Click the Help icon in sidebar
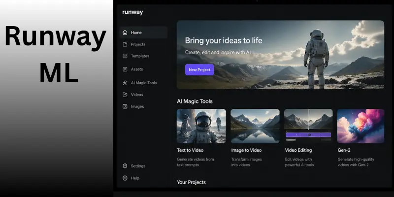Viewport: 394px width, 197px height. pos(125,178)
